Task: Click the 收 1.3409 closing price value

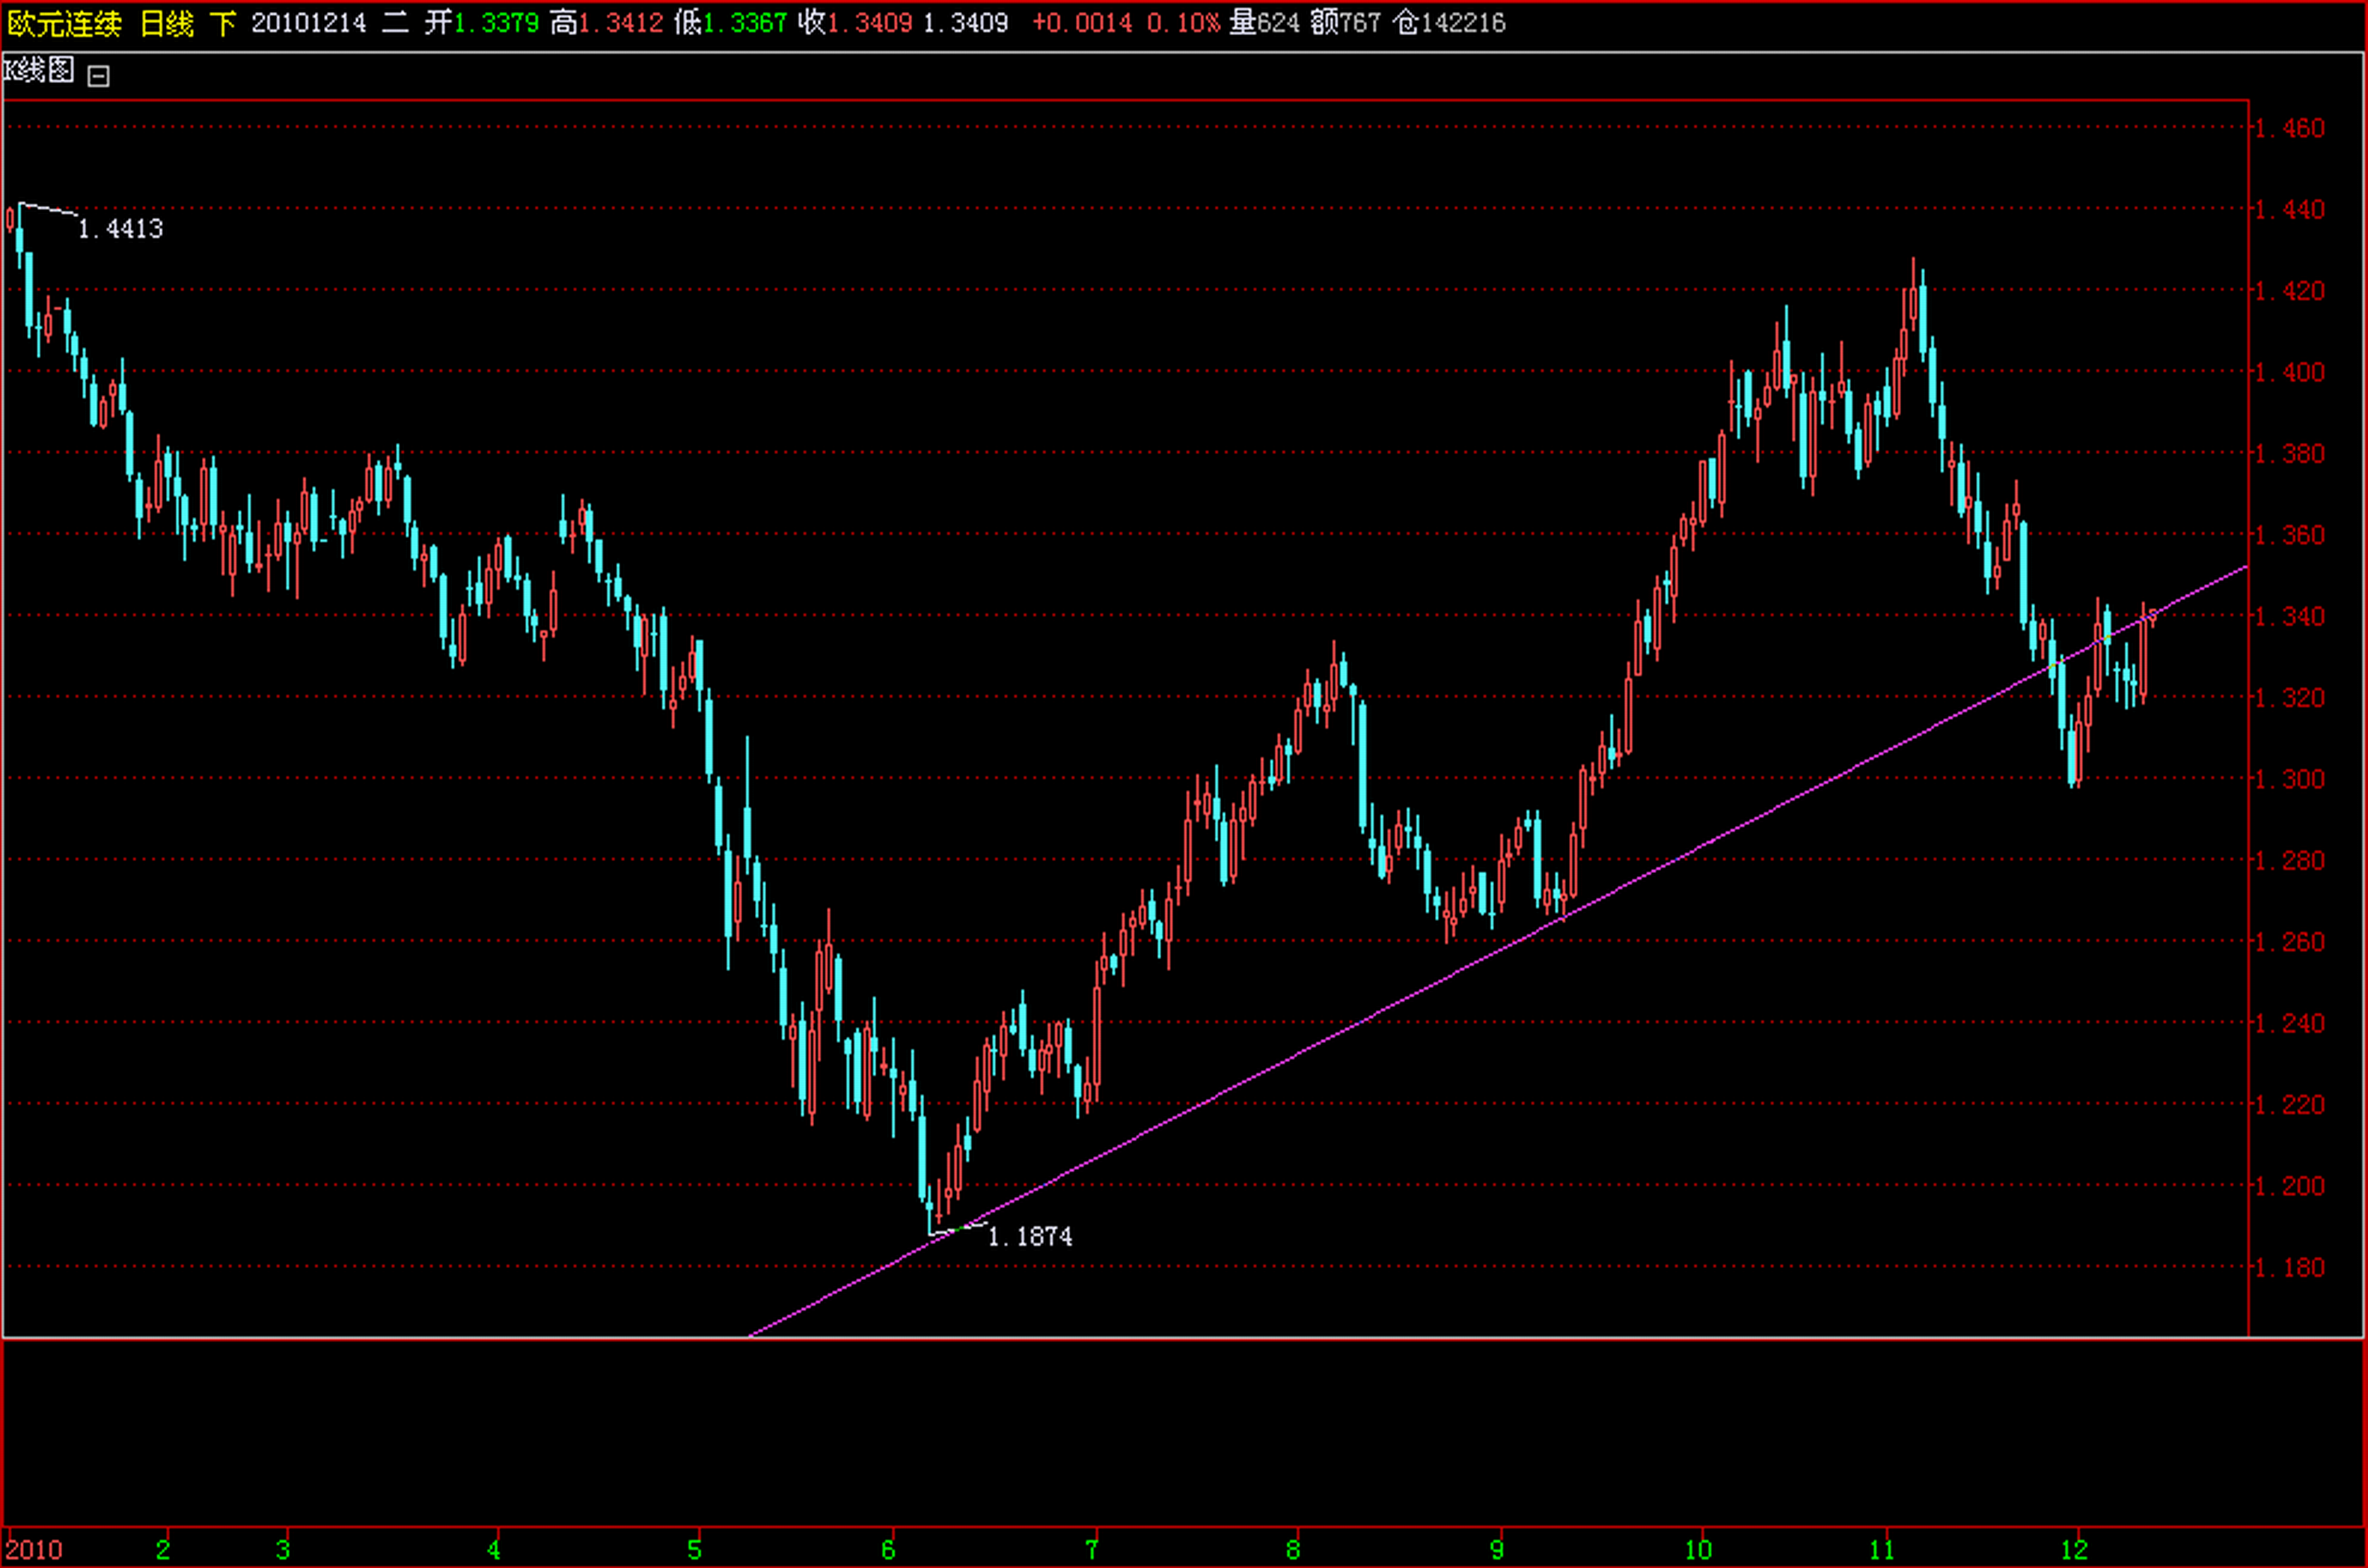Action: (x=869, y=23)
